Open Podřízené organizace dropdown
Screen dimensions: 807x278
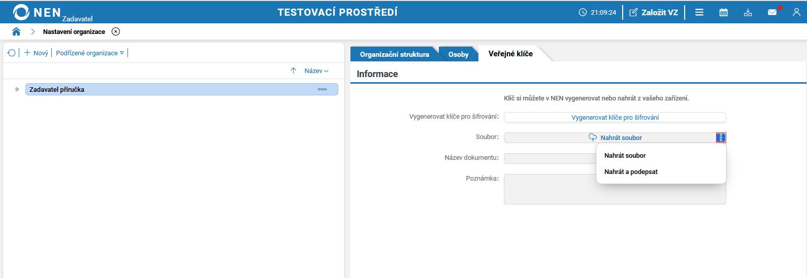[90, 53]
